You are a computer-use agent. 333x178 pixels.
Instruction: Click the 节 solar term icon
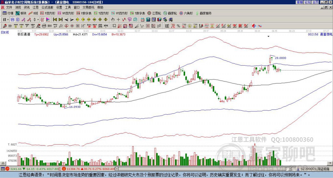pyautogui.click(x=129, y=20)
